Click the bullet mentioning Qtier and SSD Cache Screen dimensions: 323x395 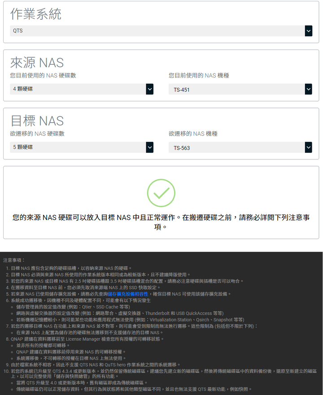pos(73,307)
